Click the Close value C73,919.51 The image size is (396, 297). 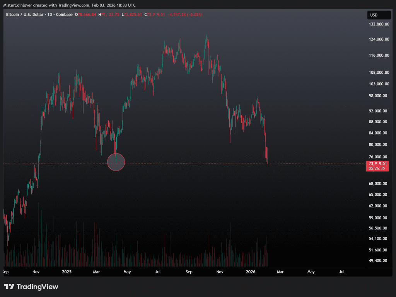coord(155,15)
